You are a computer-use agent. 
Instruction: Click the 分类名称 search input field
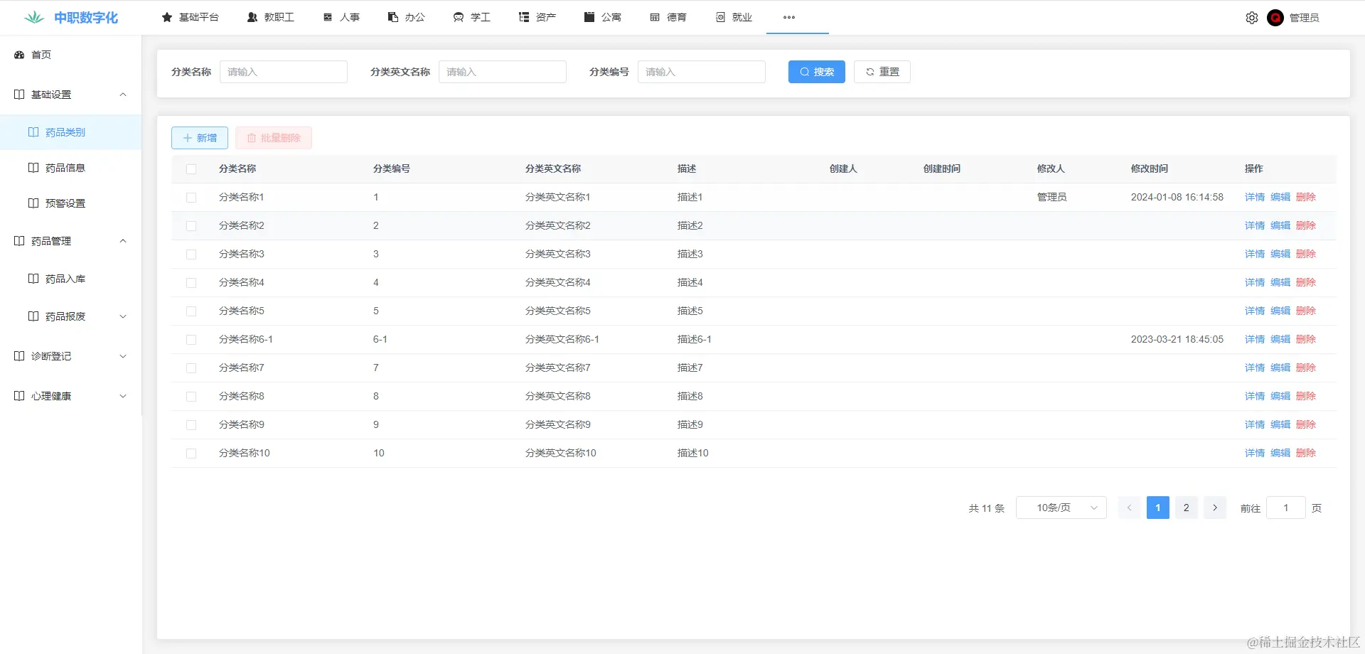tap(284, 72)
